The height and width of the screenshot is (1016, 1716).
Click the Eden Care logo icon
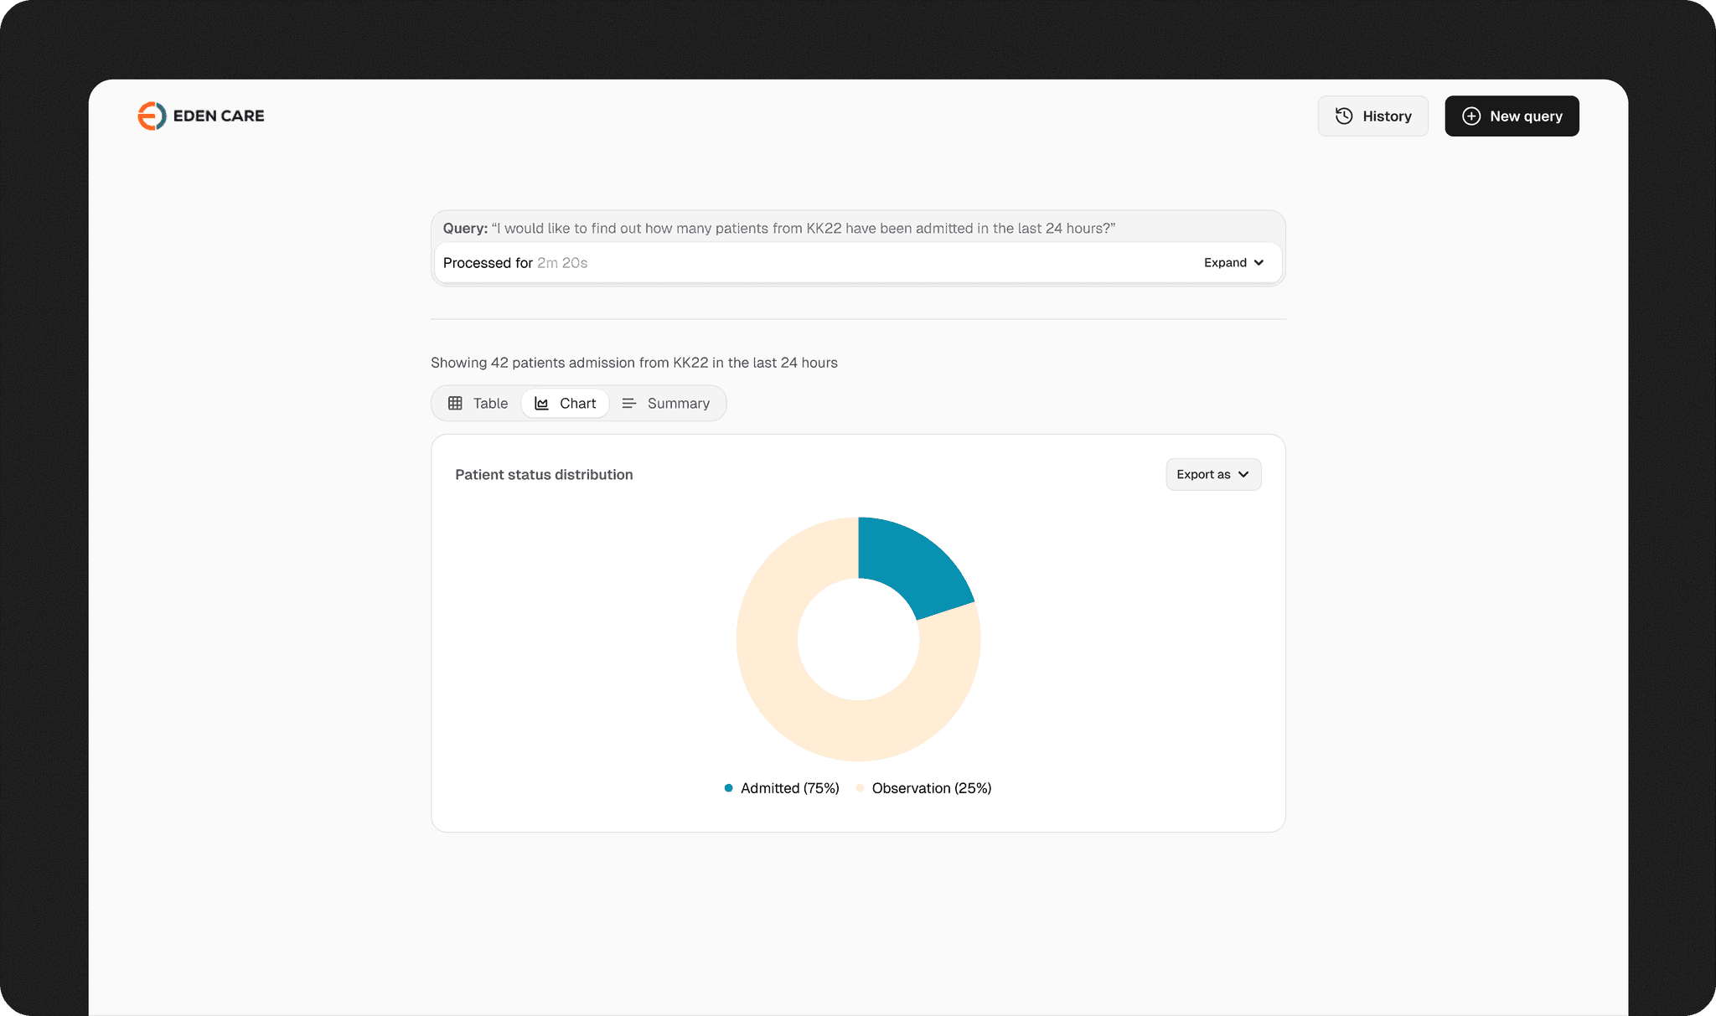(x=152, y=116)
